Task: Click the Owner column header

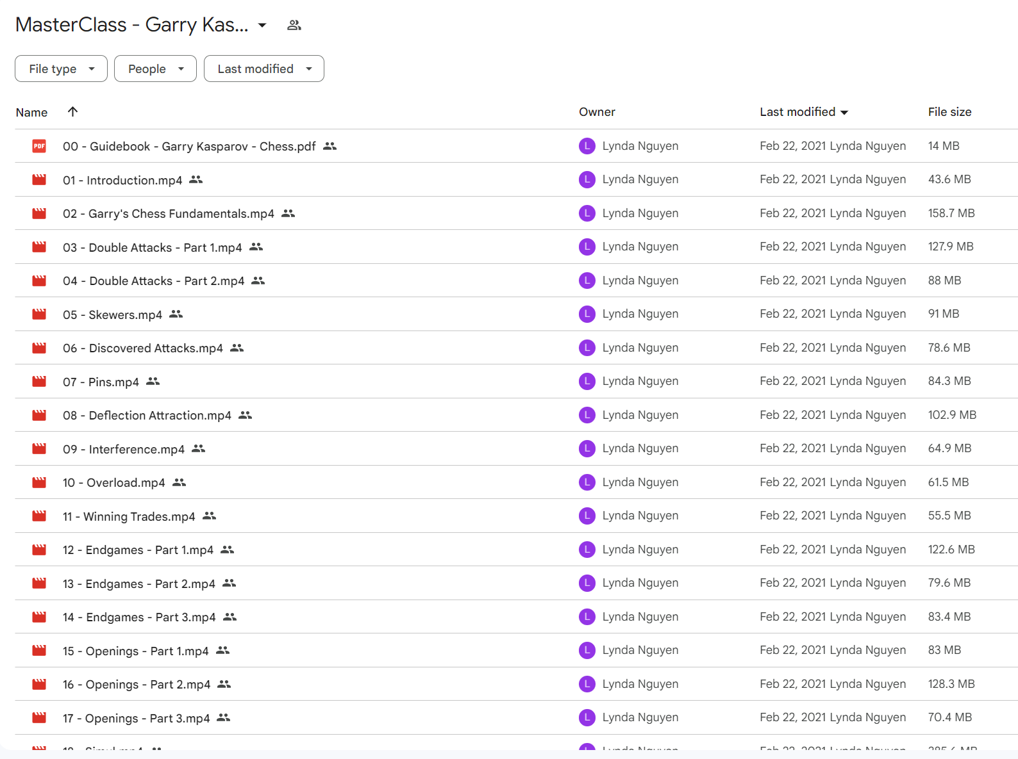Action: click(597, 111)
